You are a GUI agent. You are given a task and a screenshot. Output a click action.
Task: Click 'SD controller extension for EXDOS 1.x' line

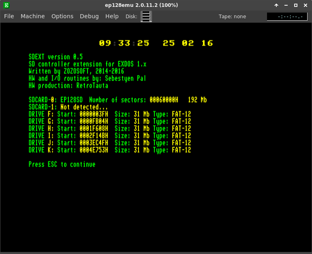click(x=88, y=64)
